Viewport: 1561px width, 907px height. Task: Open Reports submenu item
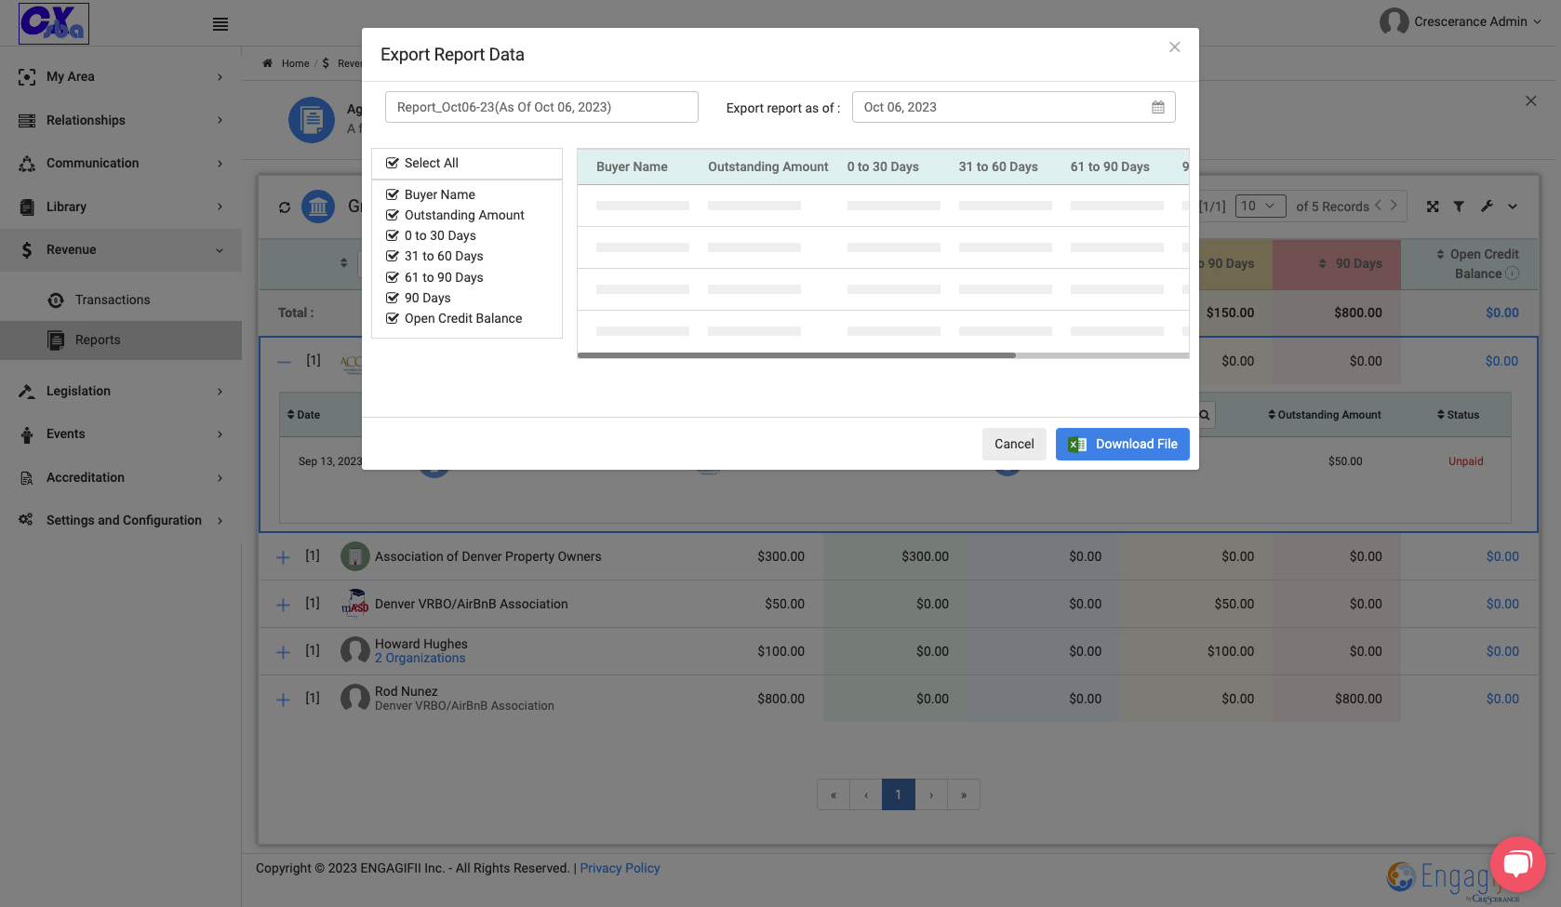[121, 340]
